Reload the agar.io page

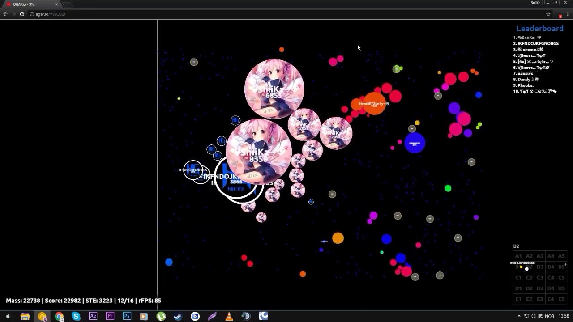click(22, 14)
